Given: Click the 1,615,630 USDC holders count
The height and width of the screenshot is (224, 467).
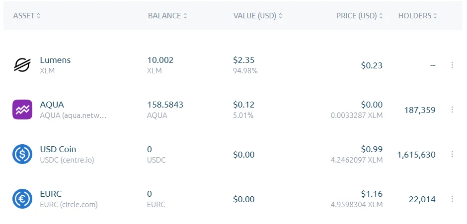Looking at the screenshot, I should tap(416, 155).
